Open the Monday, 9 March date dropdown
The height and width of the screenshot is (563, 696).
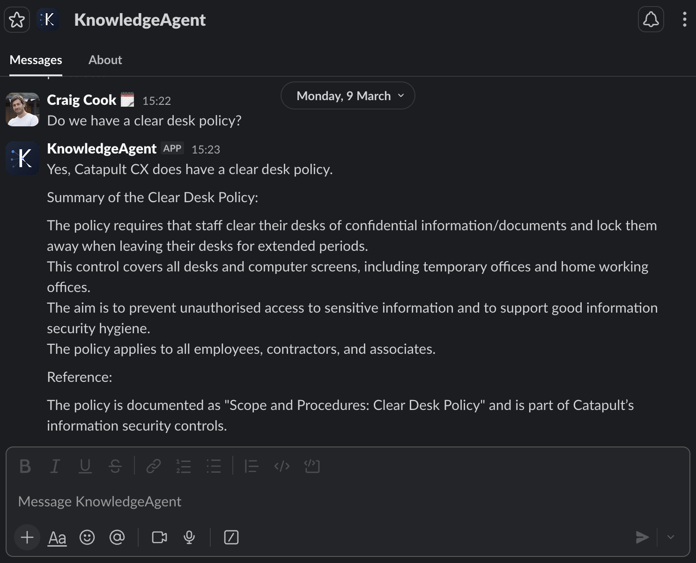pos(347,95)
